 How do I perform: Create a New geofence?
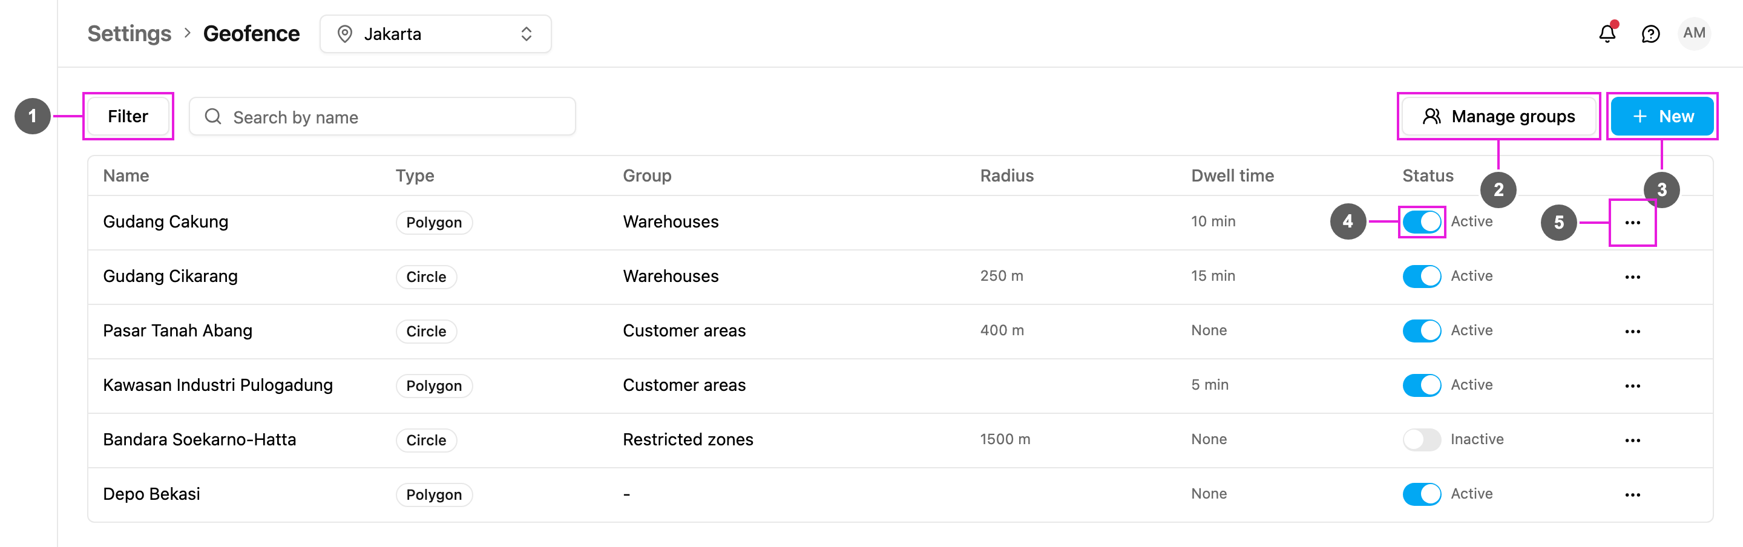[x=1662, y=116]
